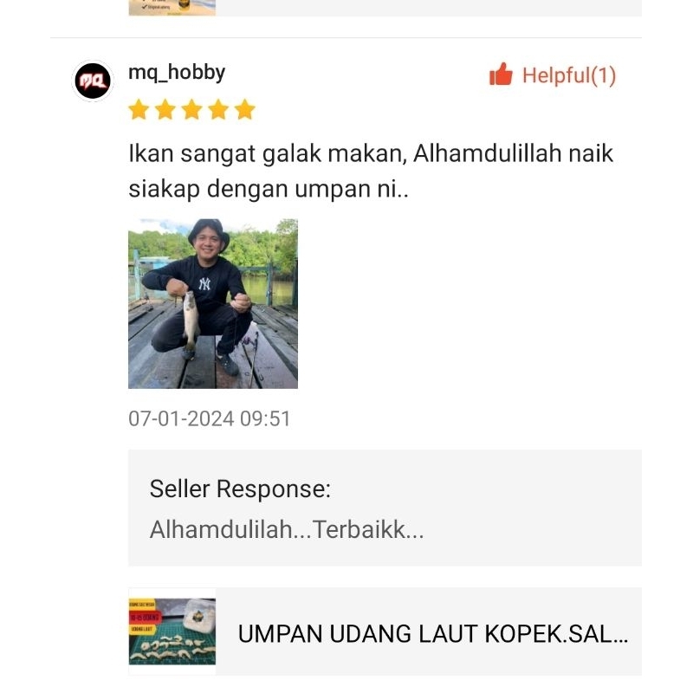Tap empty area of seller response box
This screenshot has width=693, height=693.
point(530,508)
